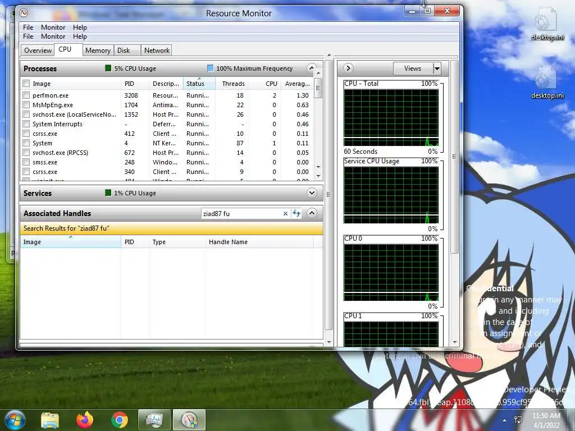Click the Views button
This screenshot has width=575, height=431.
(413, 68)
